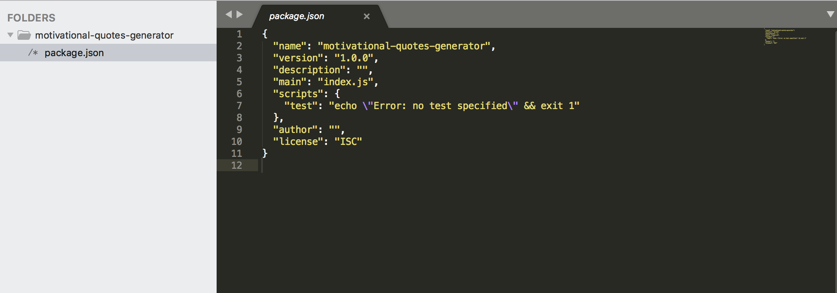
Task: Click the left tab navigation arrow
Action: click(229, 15)
